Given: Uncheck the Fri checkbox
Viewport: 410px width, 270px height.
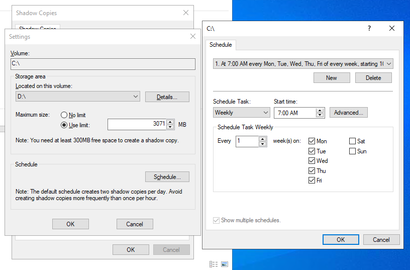Looking at the screenshot, I should tap(312, 181).
